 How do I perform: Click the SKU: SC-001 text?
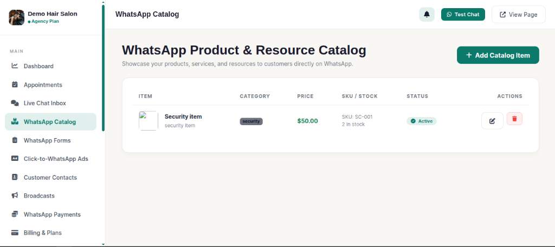[x=357, y=117]
